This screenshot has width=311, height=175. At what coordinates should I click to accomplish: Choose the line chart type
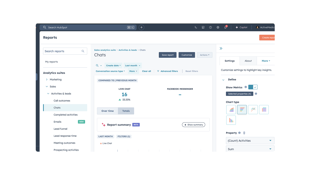pyautogui.click(x=253, y=110)
